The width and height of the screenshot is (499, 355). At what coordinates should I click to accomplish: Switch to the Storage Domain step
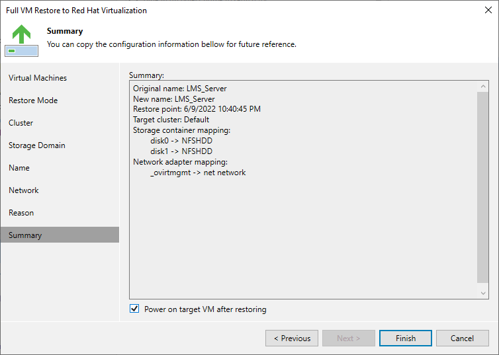tap(37, 145)
